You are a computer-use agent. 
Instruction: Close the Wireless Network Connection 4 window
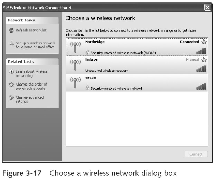[207, 7]
